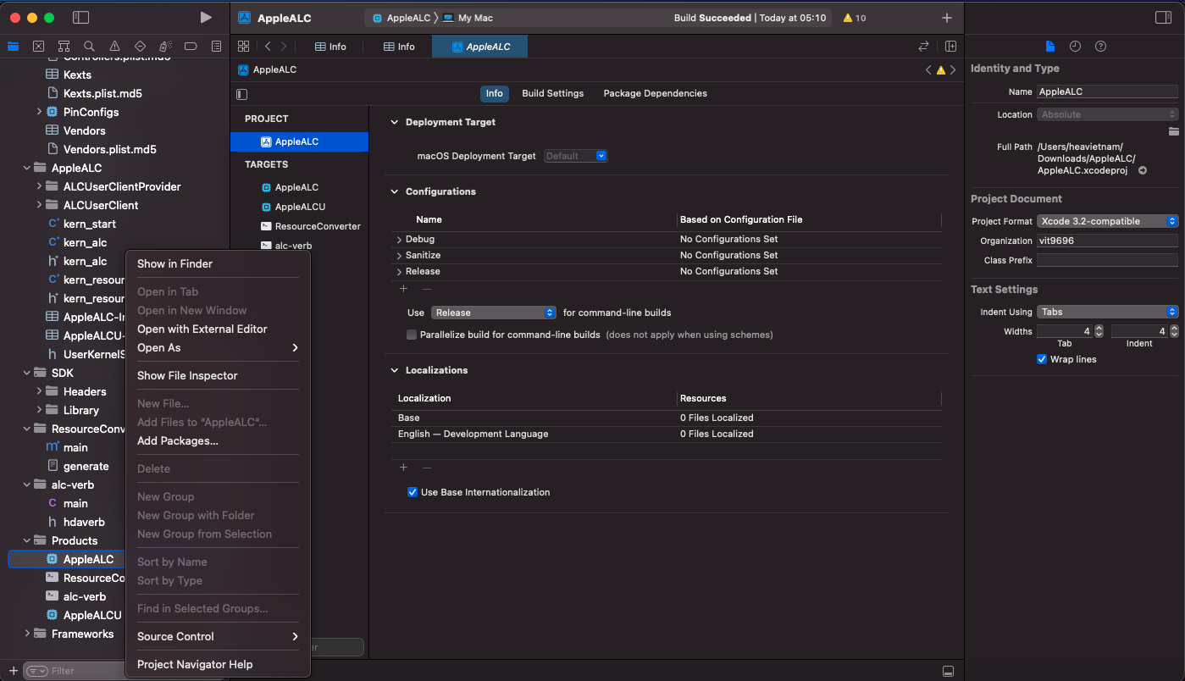Select the AppleALCU target
The image size is (1185, 681).
(x=300, y=207)
